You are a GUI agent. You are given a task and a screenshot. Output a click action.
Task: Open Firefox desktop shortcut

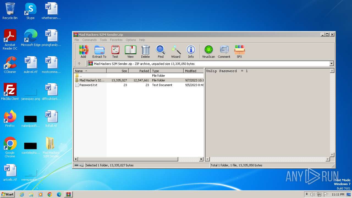(x=10, y=119)
